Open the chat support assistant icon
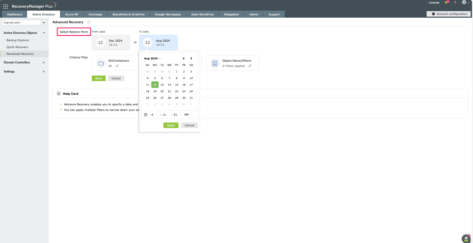 466,239
